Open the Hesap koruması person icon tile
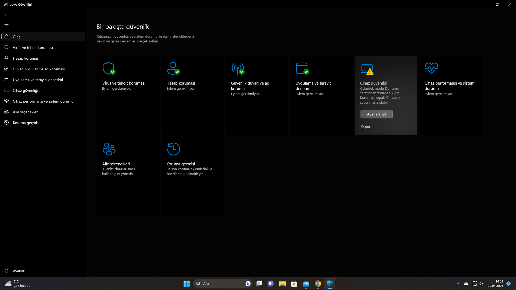Screen dimensions: 516x290 tap(173, 68)
